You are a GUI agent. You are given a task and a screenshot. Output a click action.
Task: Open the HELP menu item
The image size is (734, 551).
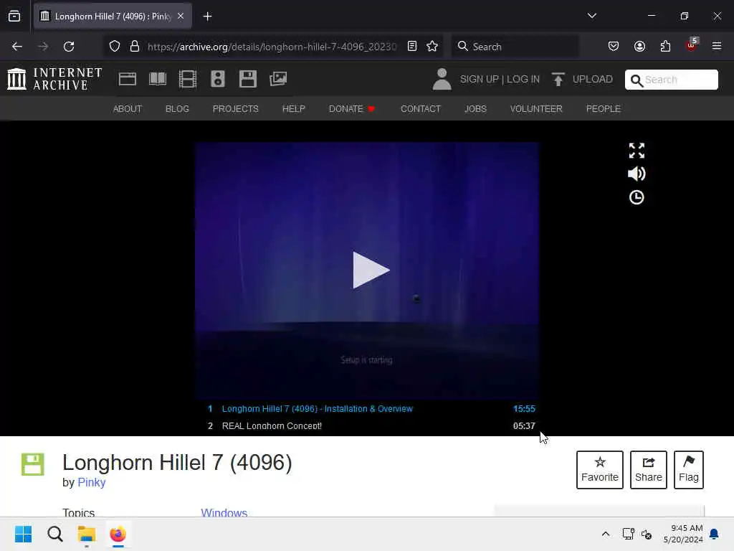[x=293, y=109]
